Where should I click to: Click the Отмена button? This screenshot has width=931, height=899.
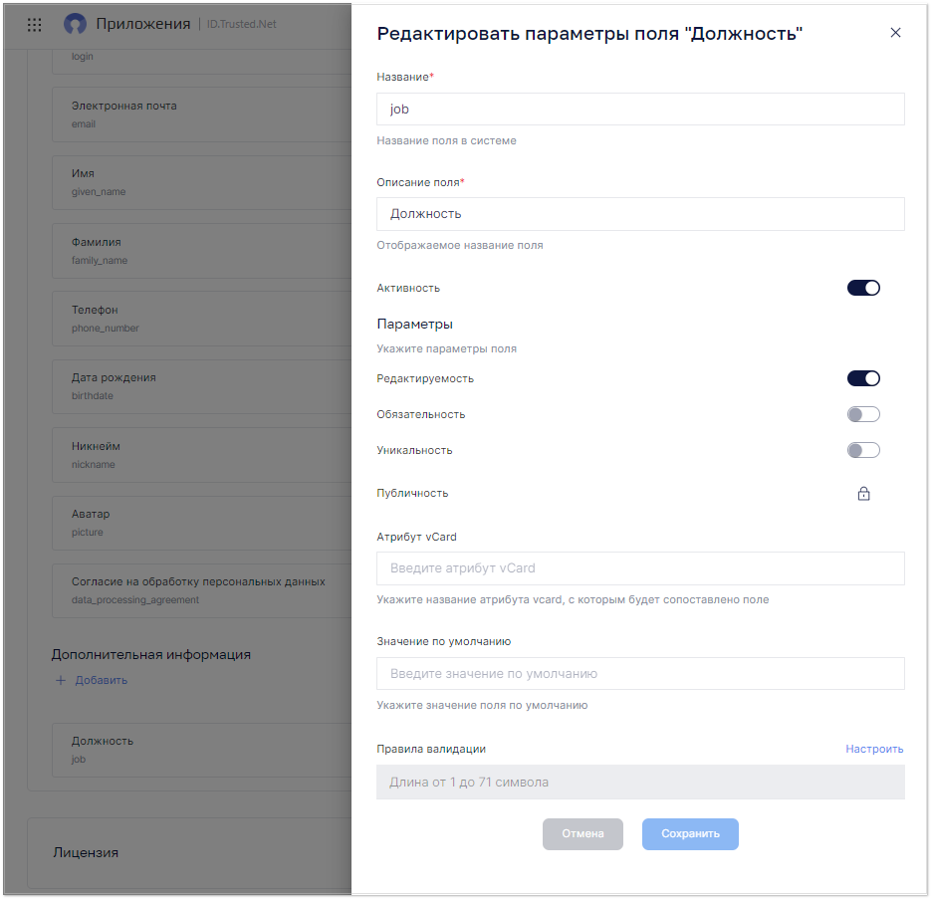pyautogui.click(x=582, y=833)
